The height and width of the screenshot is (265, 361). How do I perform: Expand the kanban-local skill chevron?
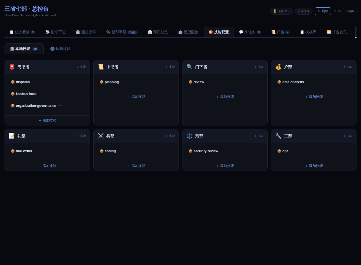pos(83,94)
